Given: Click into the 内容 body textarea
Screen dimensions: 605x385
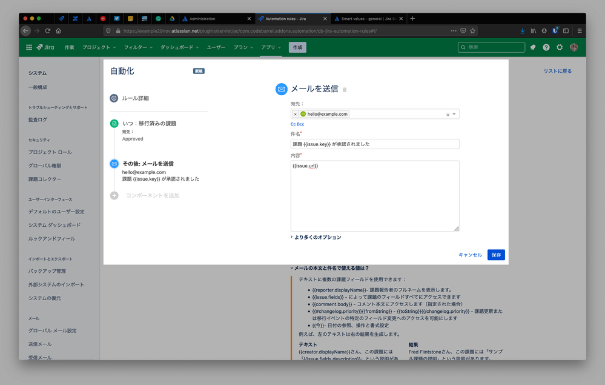Looking at the screenshot, I should point(375,196).
